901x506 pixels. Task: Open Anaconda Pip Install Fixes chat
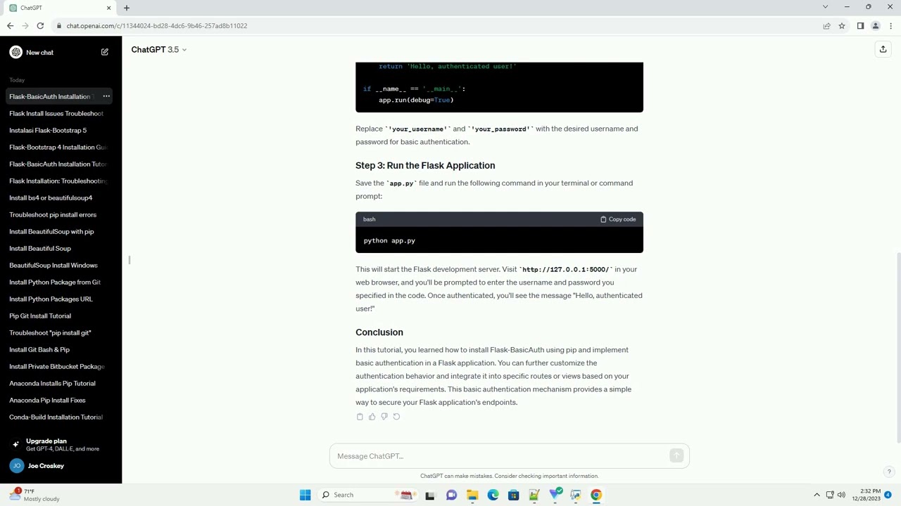pos(47,400)
